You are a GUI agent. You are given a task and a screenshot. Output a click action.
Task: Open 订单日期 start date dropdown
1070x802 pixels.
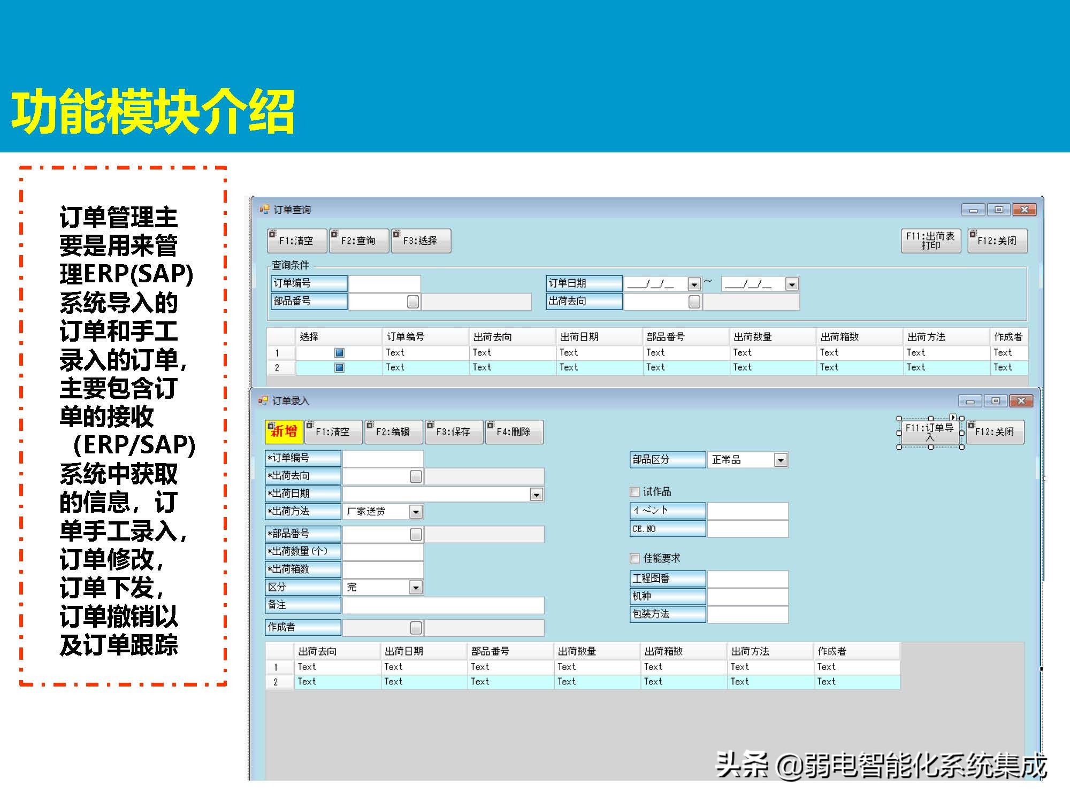click(694, 284)
